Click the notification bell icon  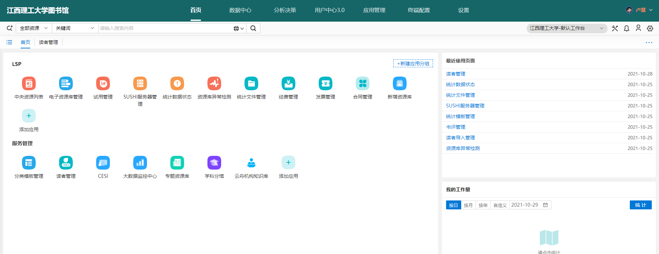[x=626, y=28]
